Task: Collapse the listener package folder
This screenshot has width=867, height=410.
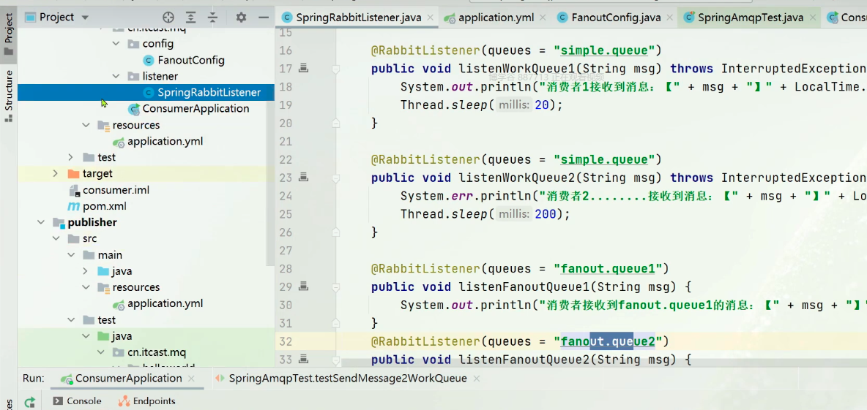Action: click(x=116, y=76)
